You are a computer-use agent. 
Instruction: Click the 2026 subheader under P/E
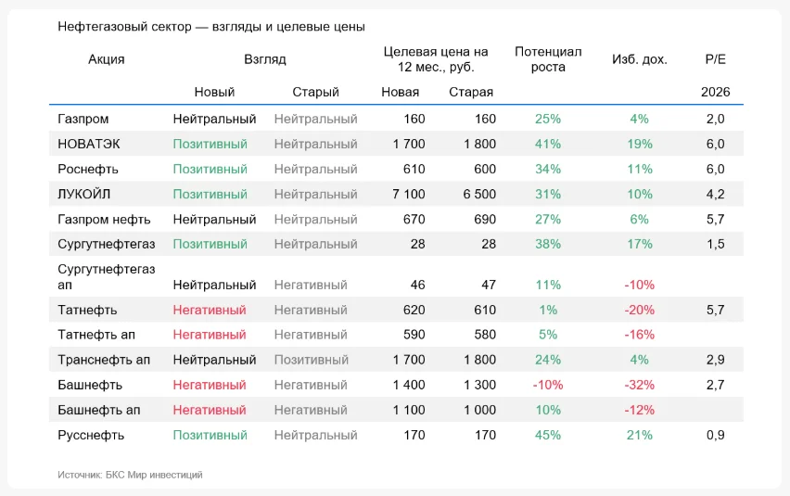click(x=715, y=92)
